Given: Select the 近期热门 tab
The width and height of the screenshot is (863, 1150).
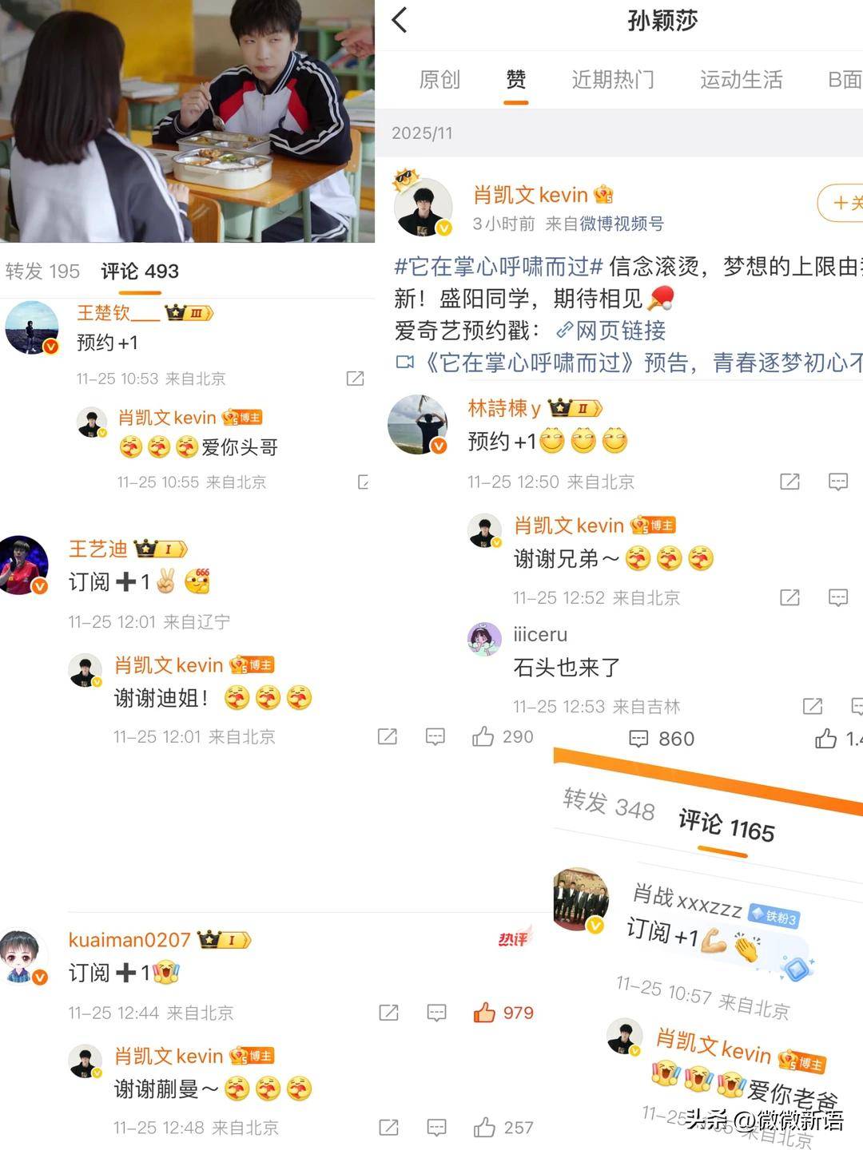Looking at the screenshot, I should [x=613, y=79].
